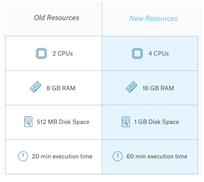Click the 4 CPUs label
204x182 pixels.
point(158,53)
